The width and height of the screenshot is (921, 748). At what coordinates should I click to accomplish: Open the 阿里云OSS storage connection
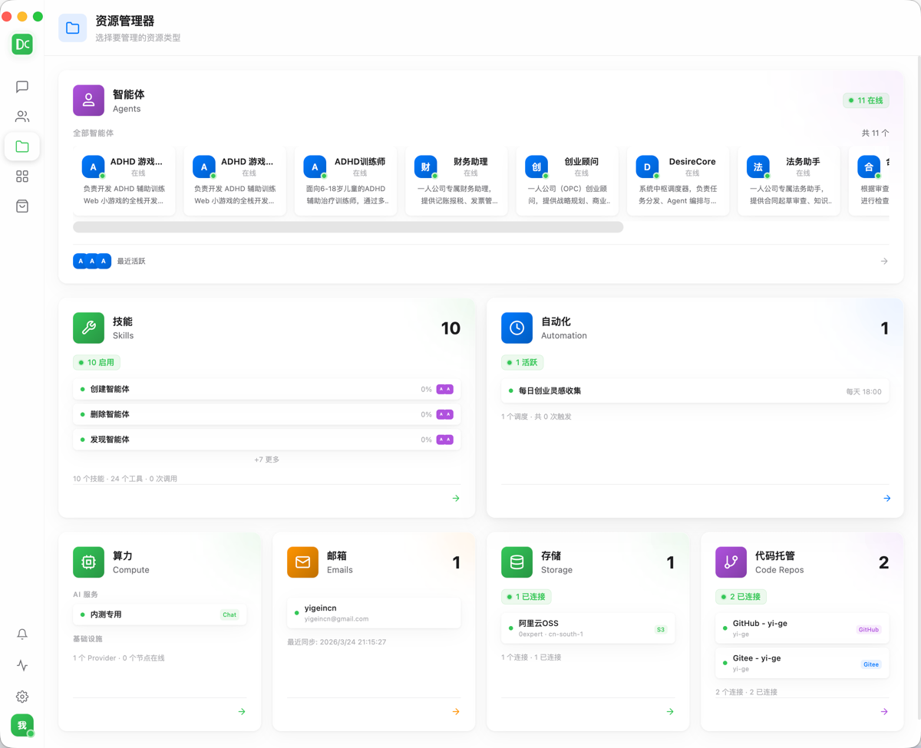point(587,628)
